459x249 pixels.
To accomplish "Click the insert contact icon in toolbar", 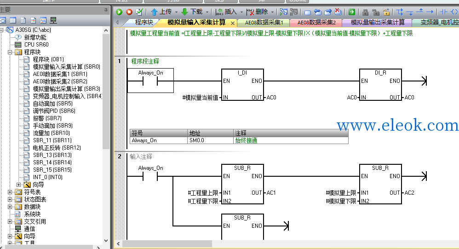I will pyautogui.click(x=444, y=12).
